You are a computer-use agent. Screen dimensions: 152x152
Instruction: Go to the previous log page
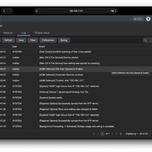tap(98, 134)
